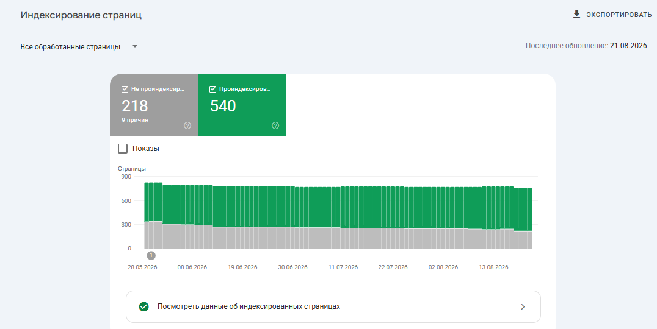Click the export download icon
This screenshot has width=657, height=329.
[x=576, y=15]
